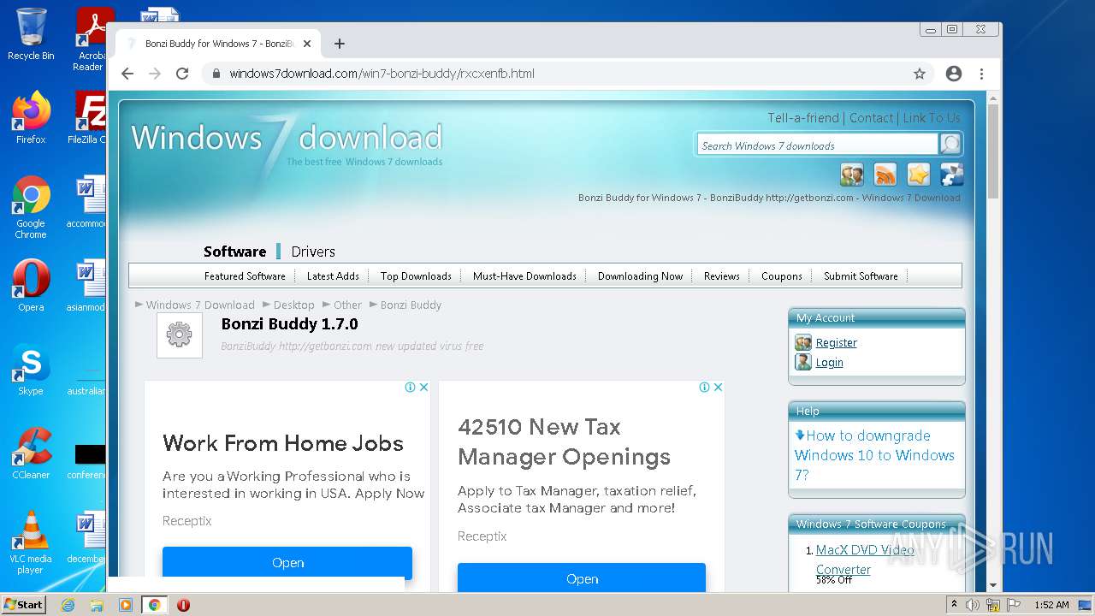Close the Work From Home Jobs ad
1095x616 pixels.
(x=423, y=388)
